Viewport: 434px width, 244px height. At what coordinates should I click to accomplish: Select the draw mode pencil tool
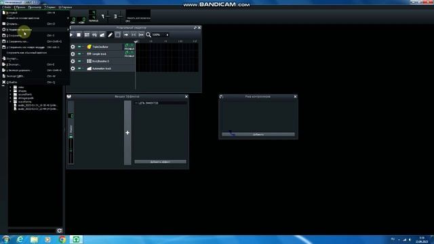click(x=110, y=35)
